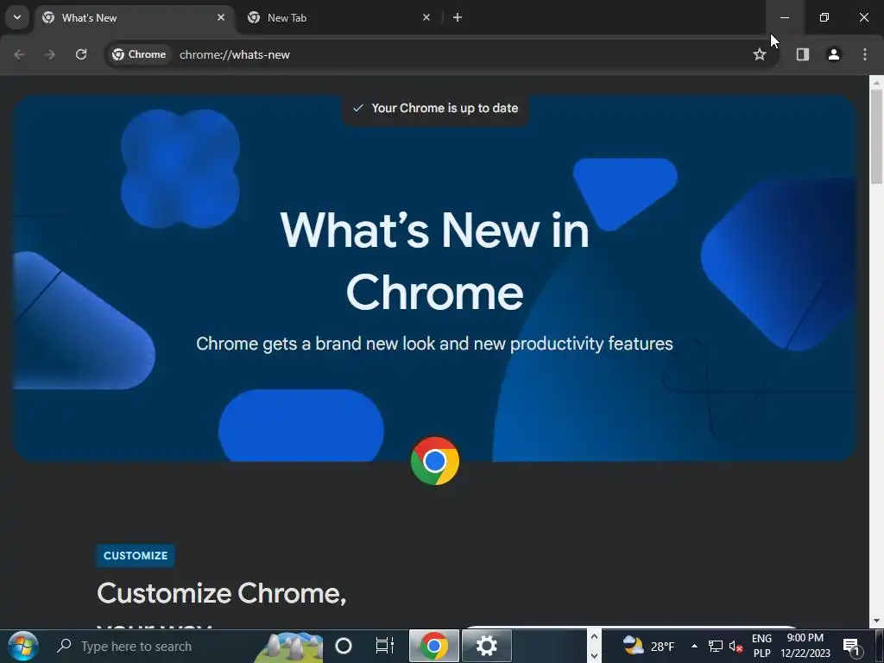Open the network status tray icon
The width and height of the screenshot is (884, 663).
pyautogui.click(x=716, y=646)
